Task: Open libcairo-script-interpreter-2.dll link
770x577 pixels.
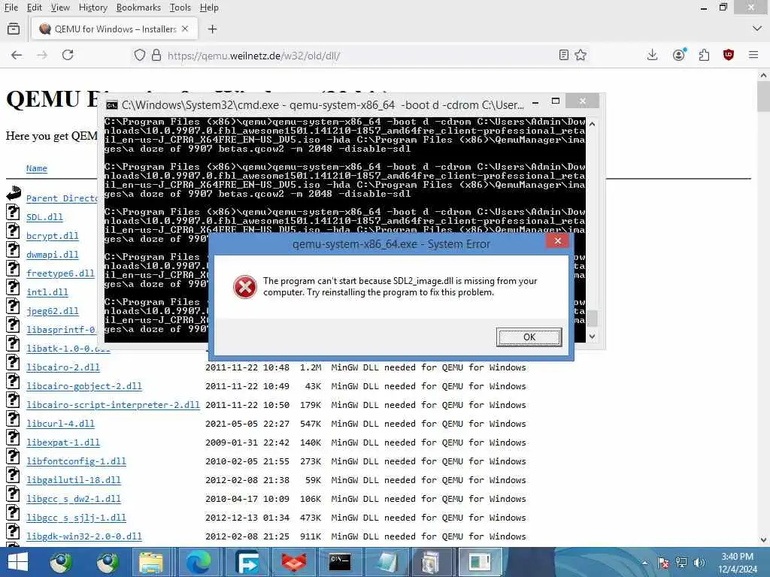Action: [113, 405]
